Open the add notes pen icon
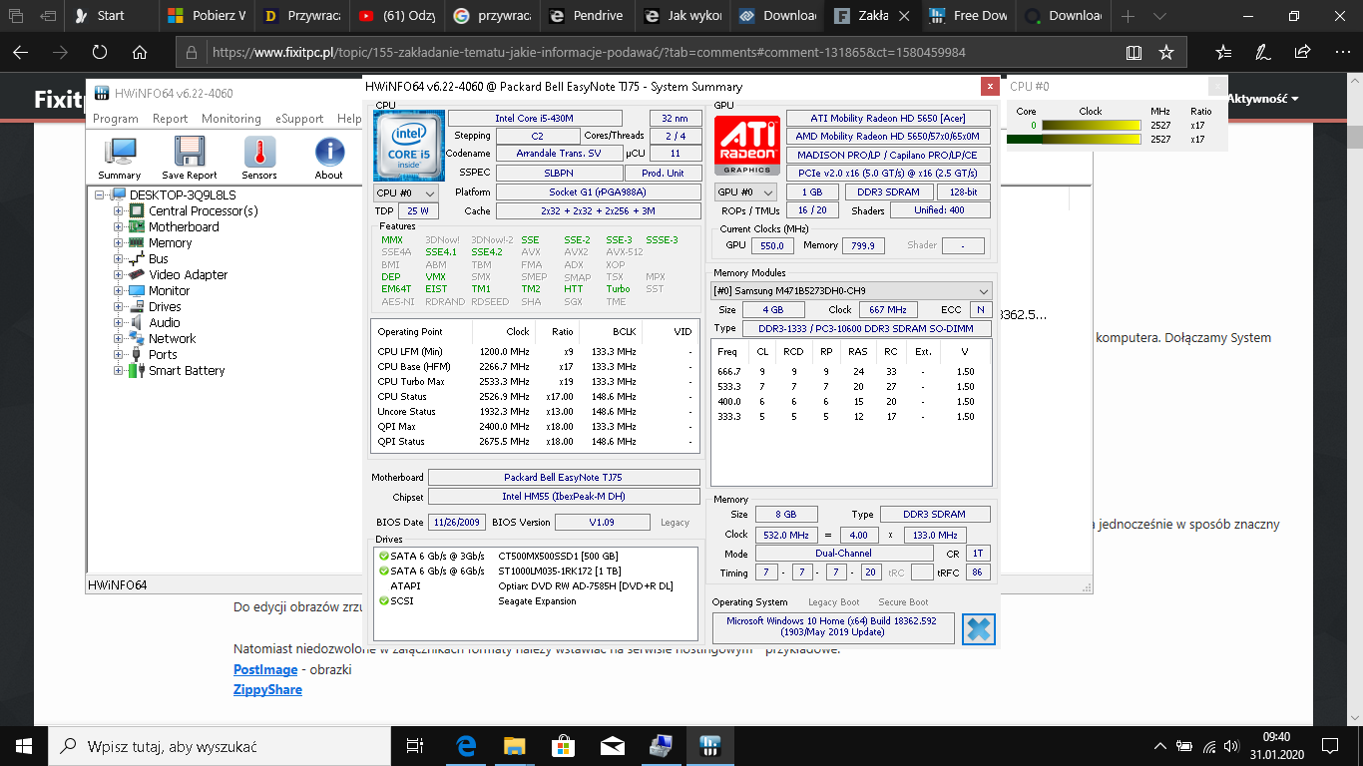This screenshot has width=1363, height=766. click(1262, 53)
